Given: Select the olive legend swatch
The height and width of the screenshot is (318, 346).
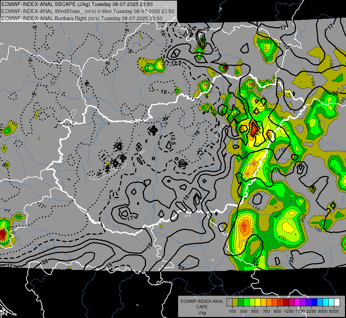Looking at the screenshot, I should point(235,302).
